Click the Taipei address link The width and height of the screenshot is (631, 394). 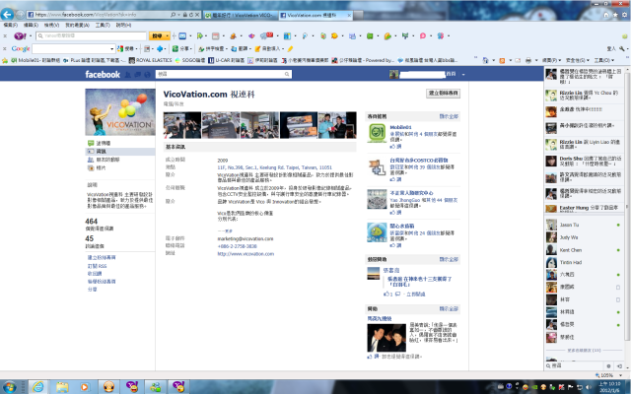274,167
